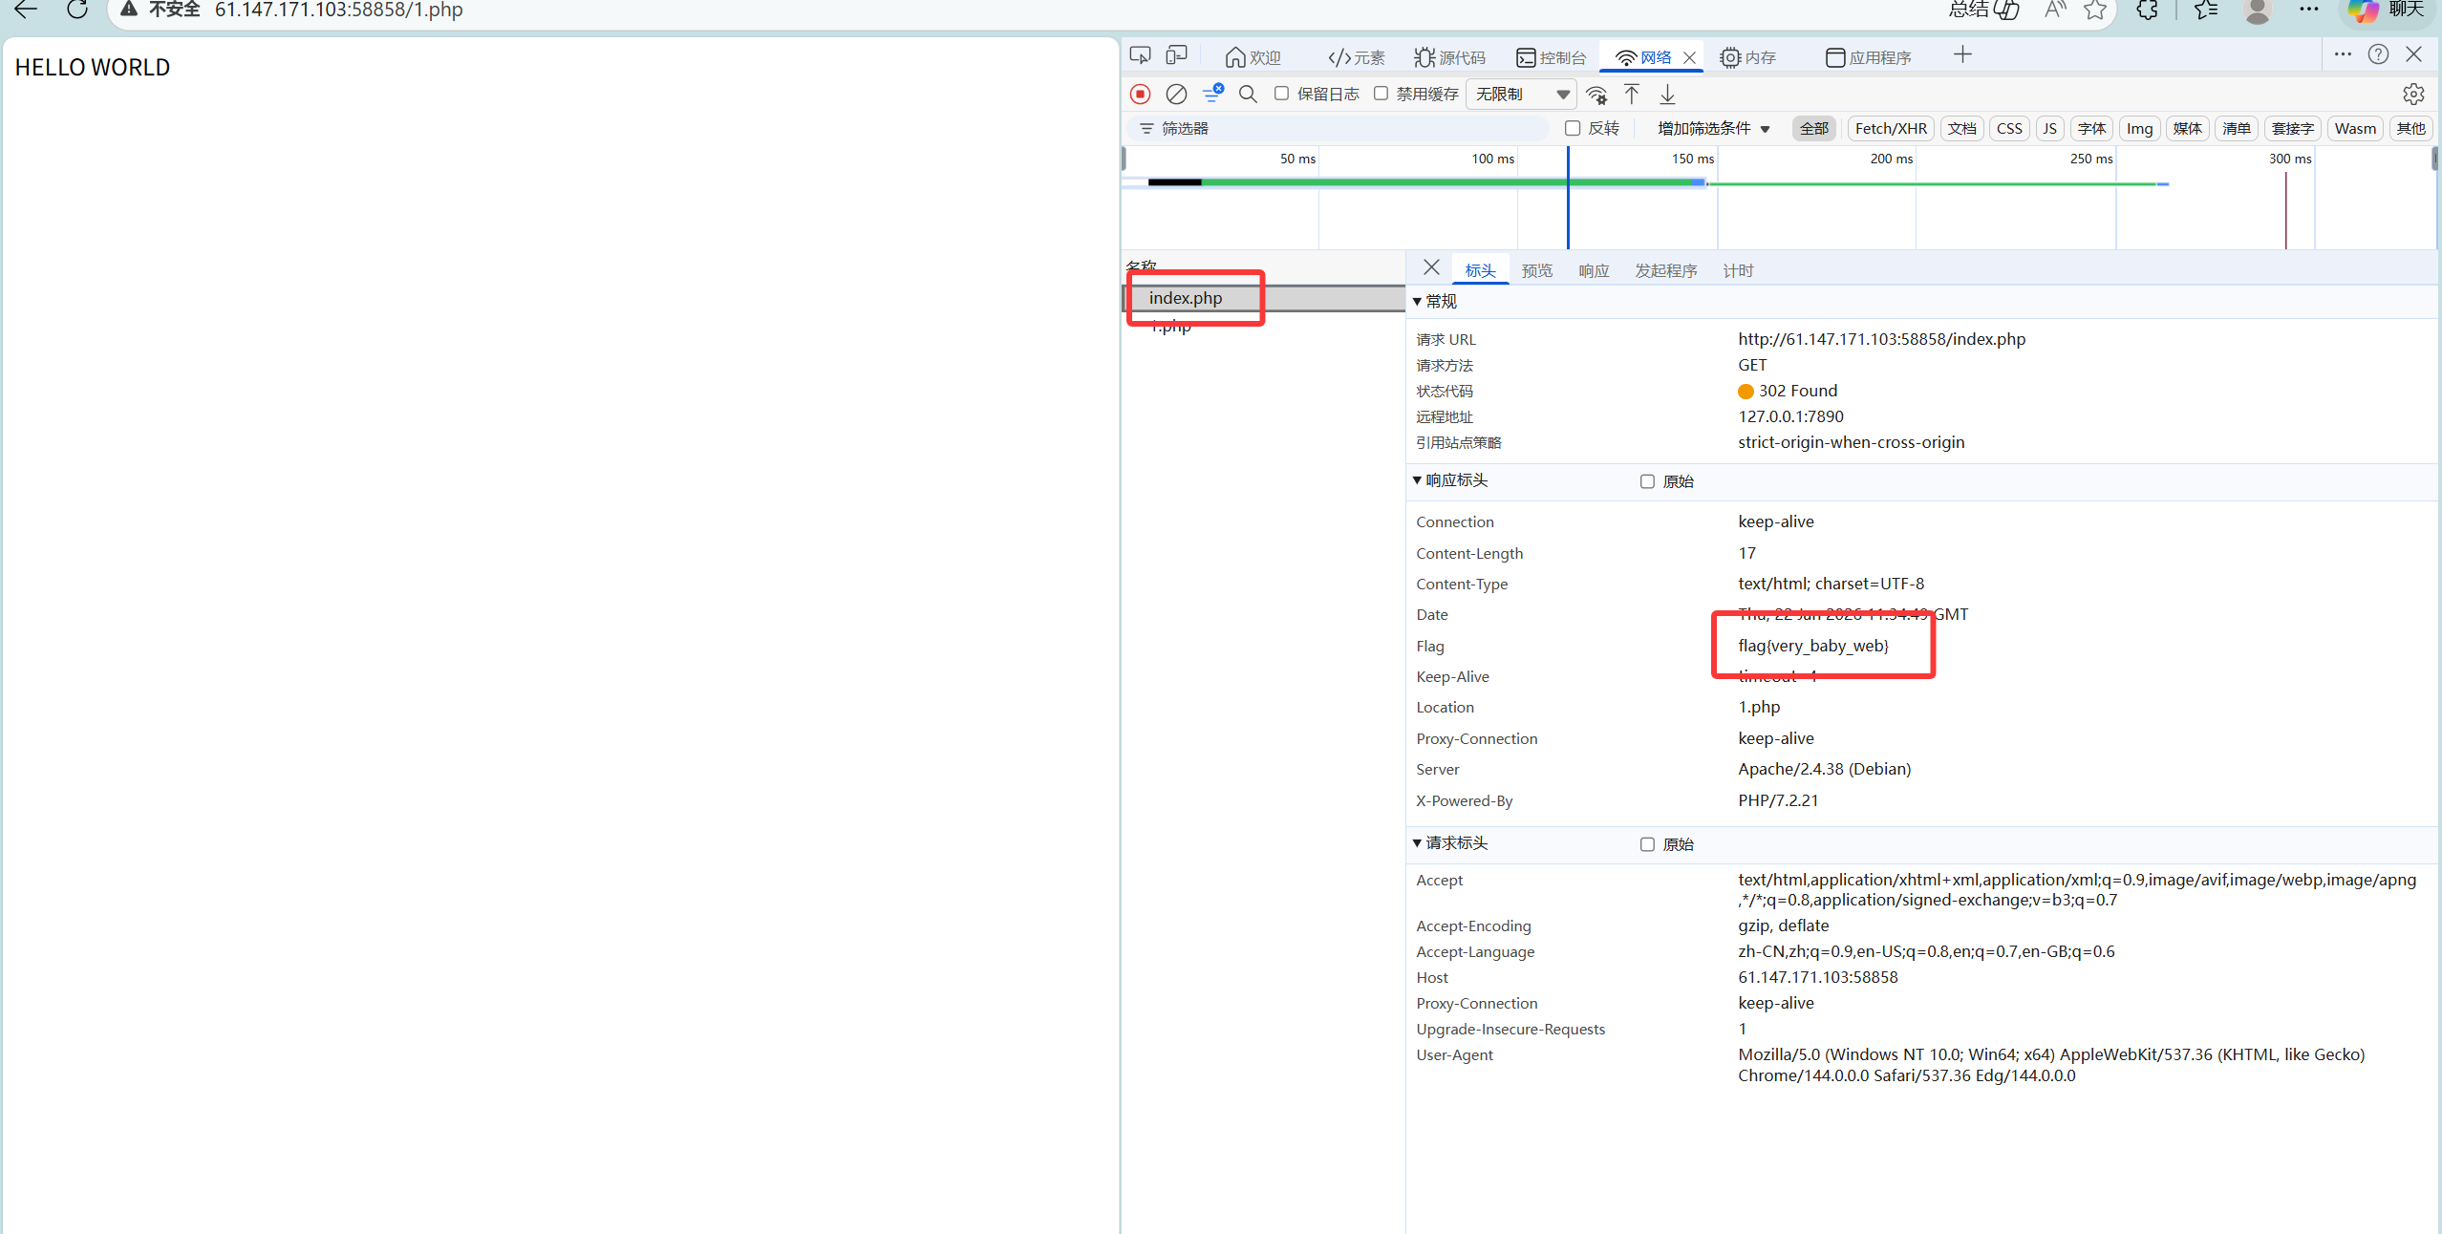Open network settings gear icon
The width and height of the screenshot is (2442, 1234).
click(2413, 94)
